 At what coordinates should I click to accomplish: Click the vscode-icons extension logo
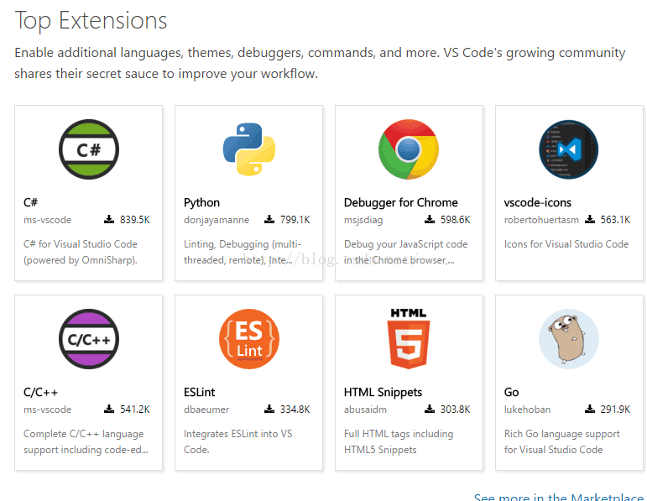point(569,149)
